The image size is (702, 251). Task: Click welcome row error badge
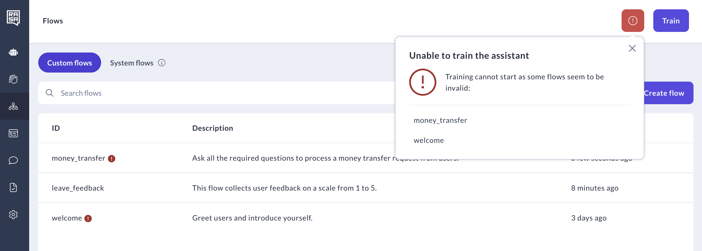[x=88, y=219]
